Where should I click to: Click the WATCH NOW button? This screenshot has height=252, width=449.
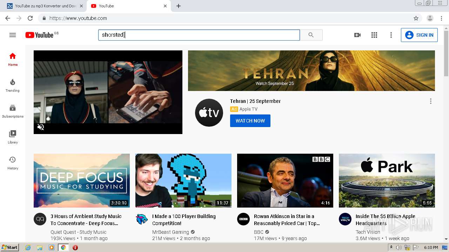pyautogui.click(x=250, y=121)
